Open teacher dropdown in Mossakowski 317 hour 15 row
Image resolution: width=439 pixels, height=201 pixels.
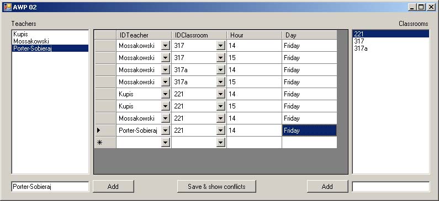166,57
